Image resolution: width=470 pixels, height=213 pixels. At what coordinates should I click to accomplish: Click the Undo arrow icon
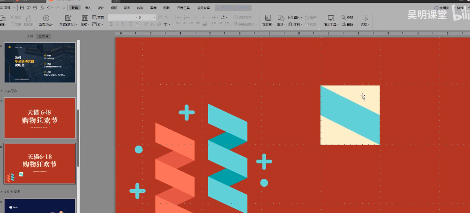(49, 8)
